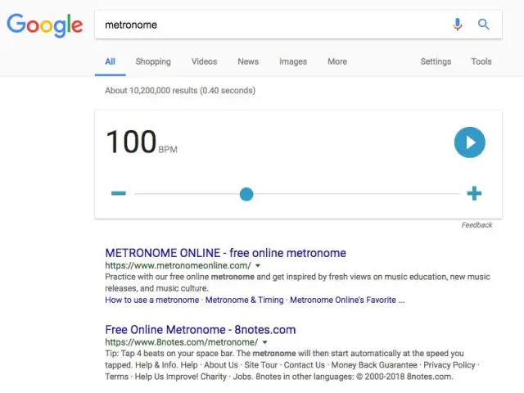Click the 100 BPM tempo value

tap(141, 142)
